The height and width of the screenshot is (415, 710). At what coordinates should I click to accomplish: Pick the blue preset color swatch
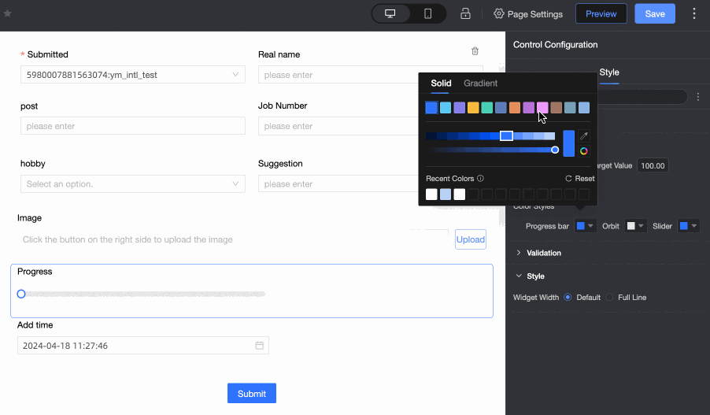[431, 108]
